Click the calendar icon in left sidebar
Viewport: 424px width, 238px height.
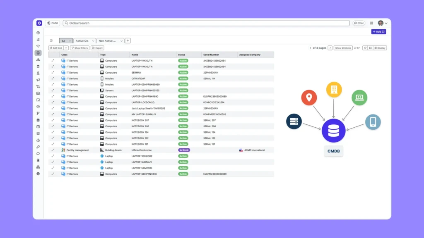tap(38, 120)
